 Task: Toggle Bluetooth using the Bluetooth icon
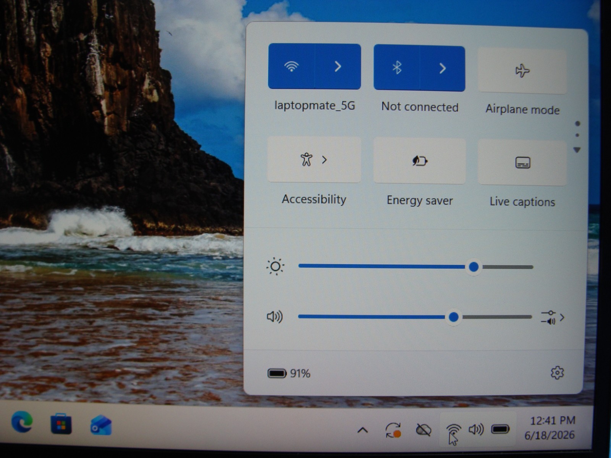click(x=397, y=68)
